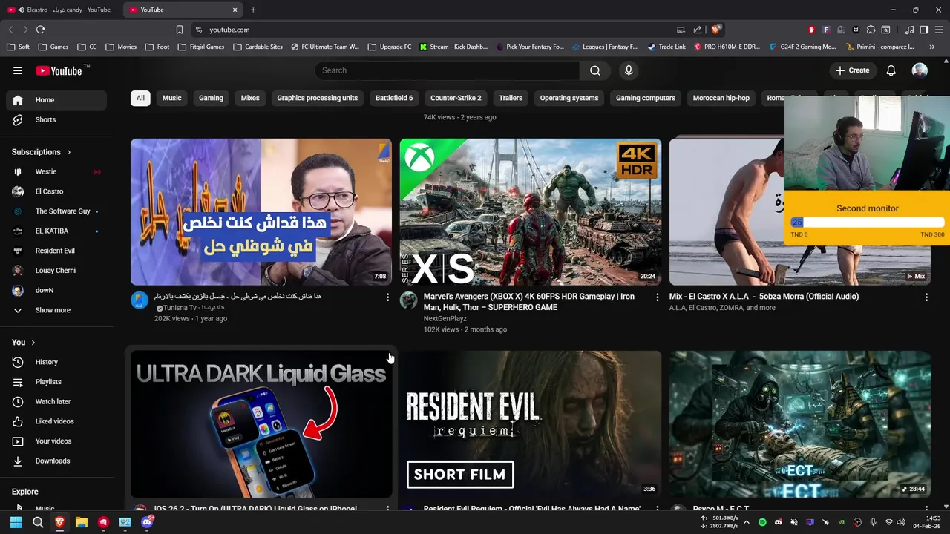Image resolution: width=950 pixels, height=534 pixels.
Task: Open Liked videos in the sidebar
Action: (56, 421)
